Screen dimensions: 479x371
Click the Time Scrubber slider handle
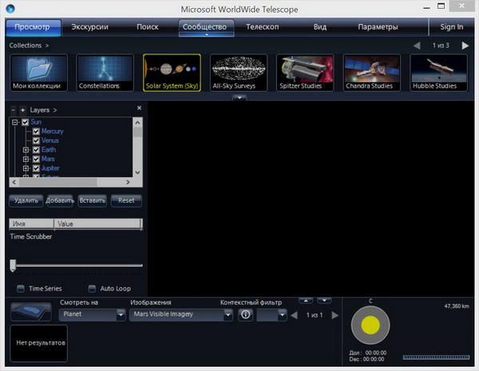(13, 265)
